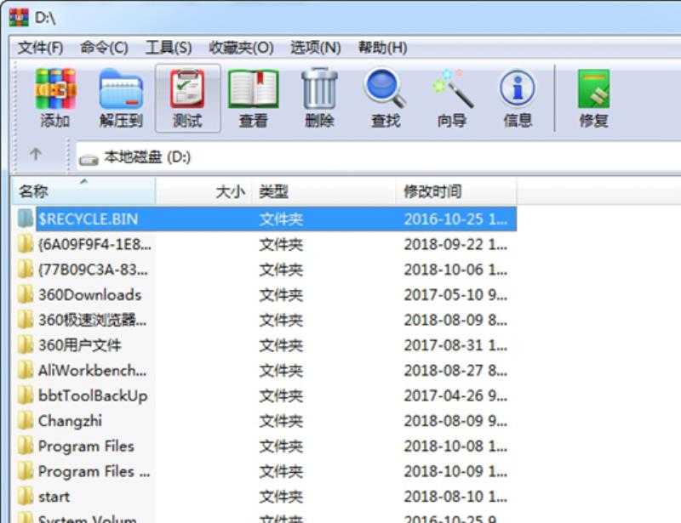Click the 查找 (Find) magnifier icon
This screenshot has height=523, width=681.
386,88
